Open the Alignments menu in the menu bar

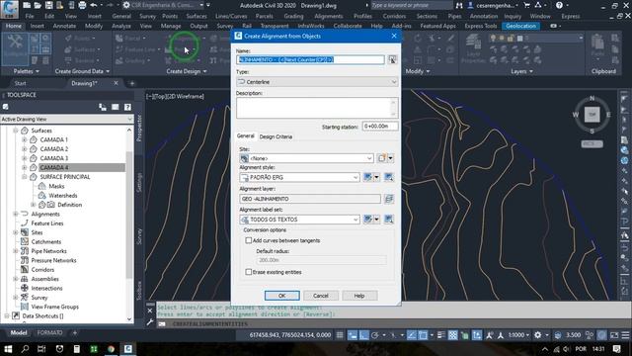tap(329, 16)
